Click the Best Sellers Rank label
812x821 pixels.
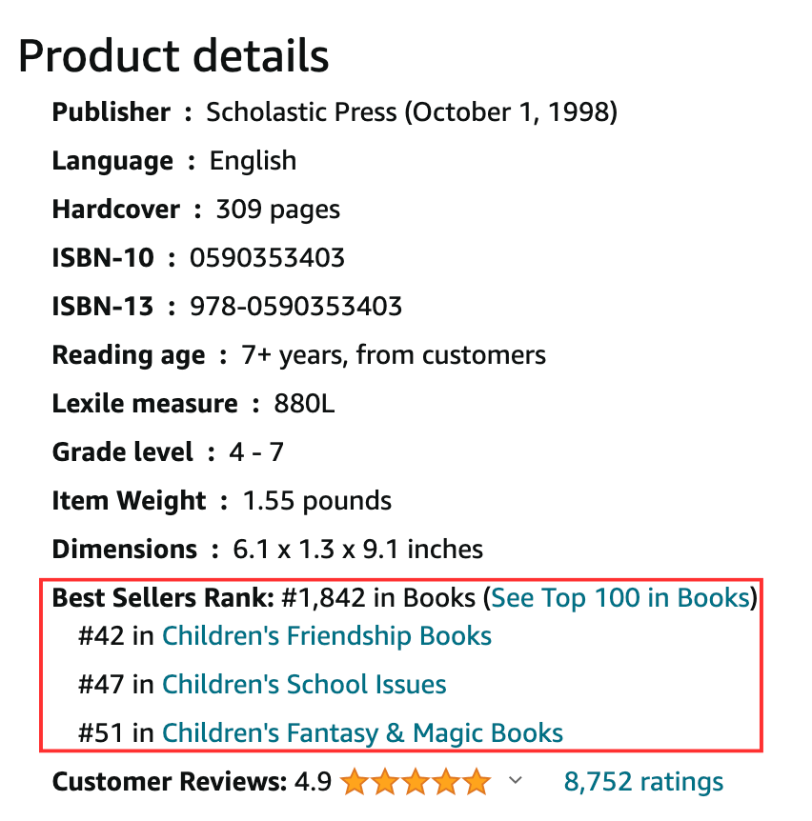[x=163, y=597]
